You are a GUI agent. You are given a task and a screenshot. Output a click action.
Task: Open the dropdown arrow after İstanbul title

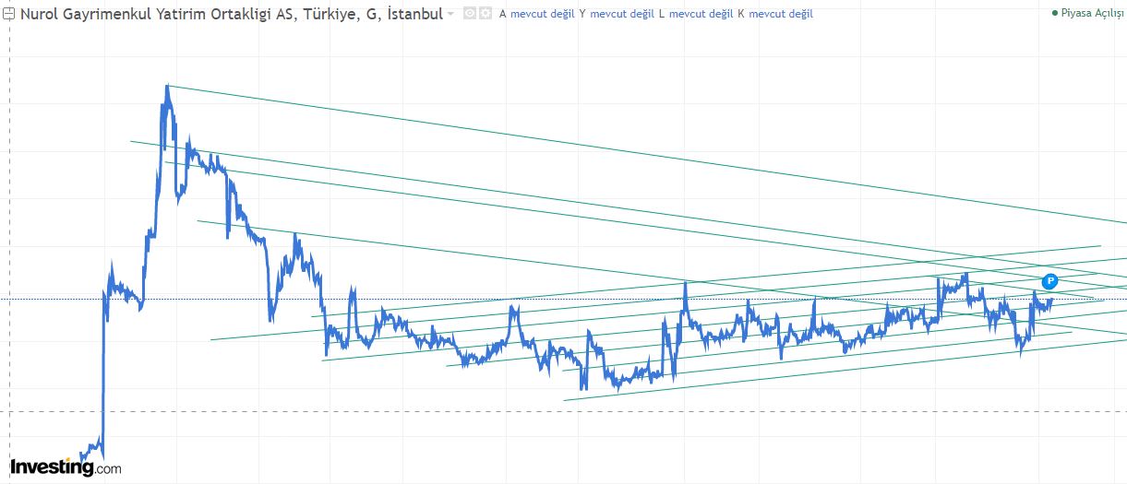tap(450, 14)
